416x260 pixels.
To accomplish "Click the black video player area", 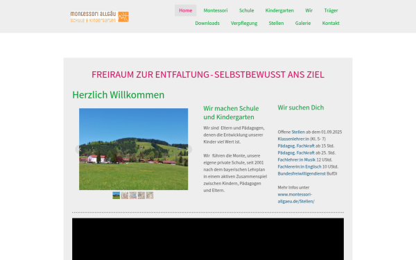I will coord(208,239).
